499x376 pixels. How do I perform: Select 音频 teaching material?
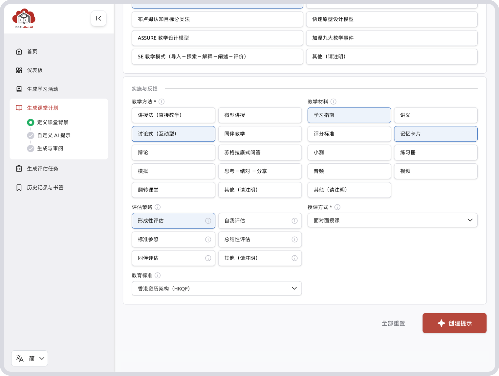point(349,171)
